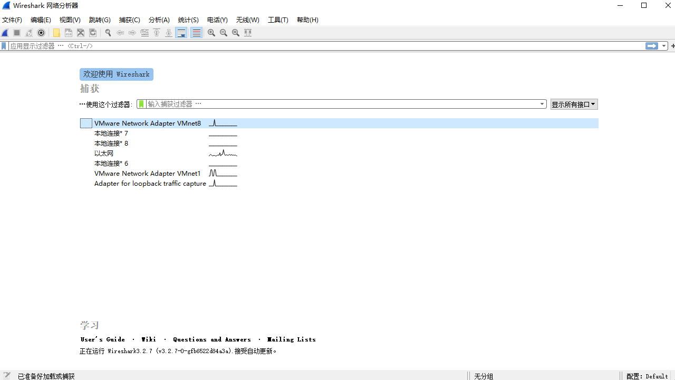Screen dimensions: 675x380
Task: Start capturing packets with shark fin icon
Action: point(5,33)
